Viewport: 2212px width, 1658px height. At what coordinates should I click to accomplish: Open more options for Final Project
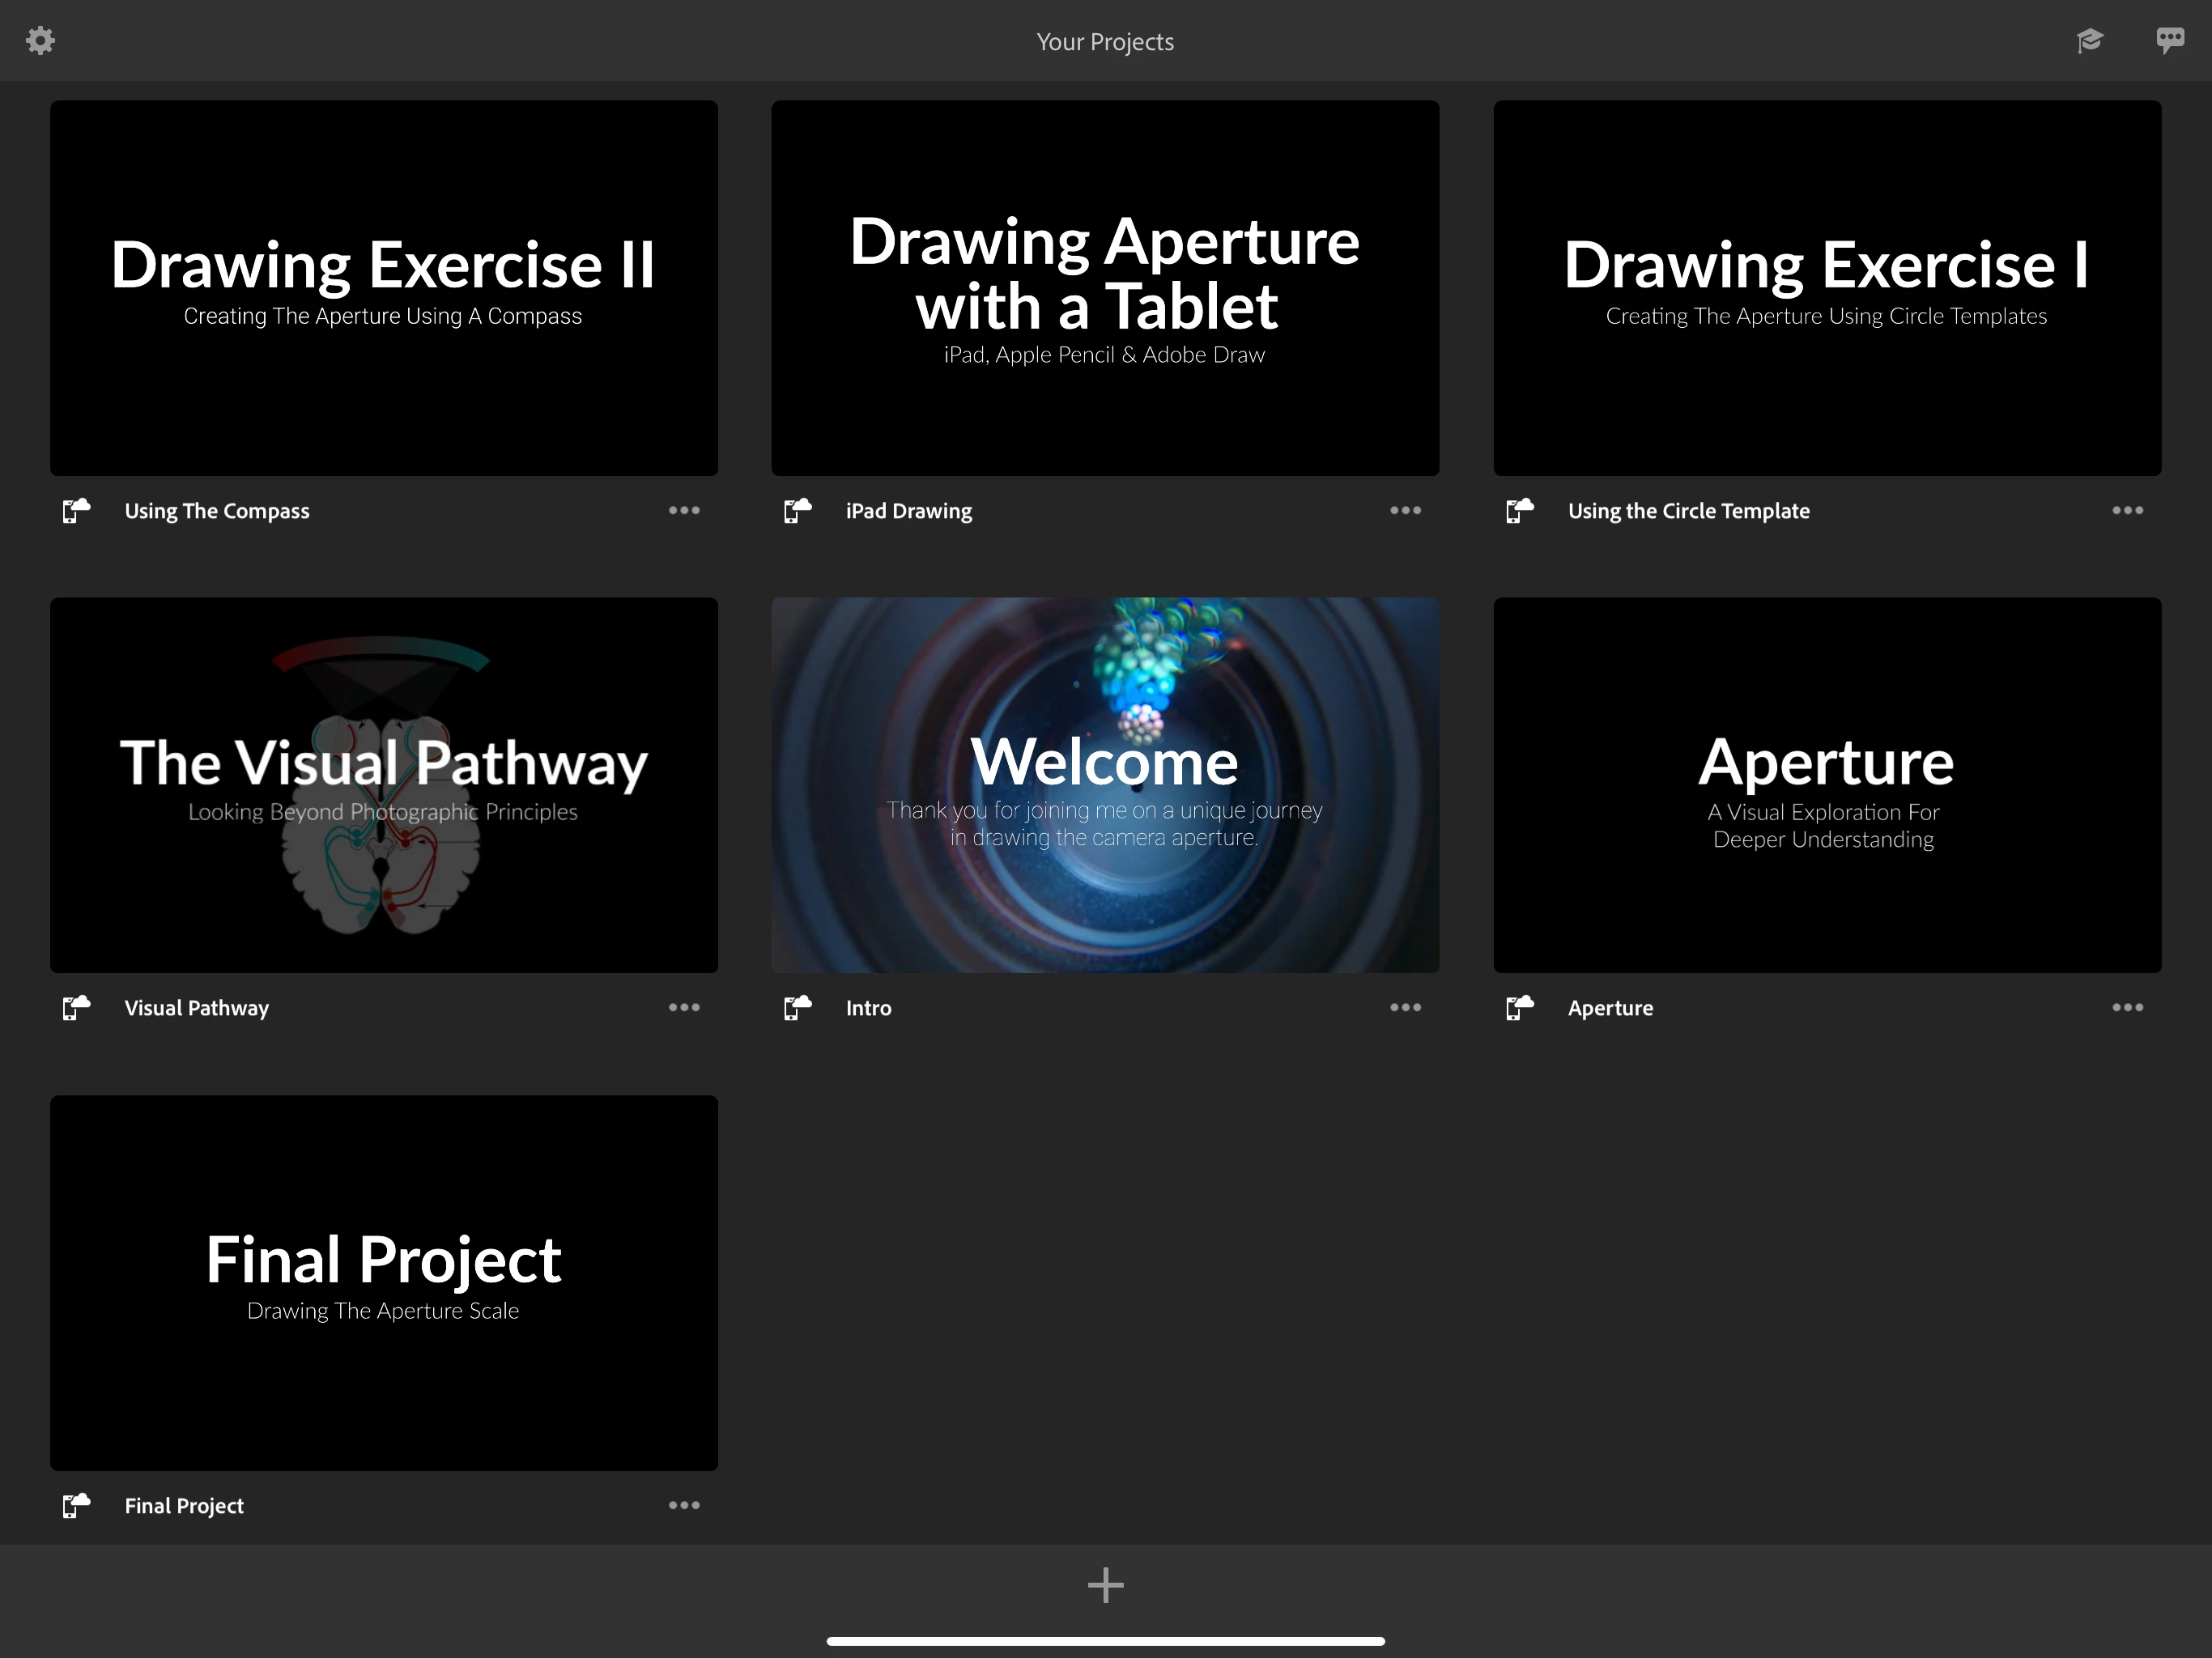point(684,1506)
